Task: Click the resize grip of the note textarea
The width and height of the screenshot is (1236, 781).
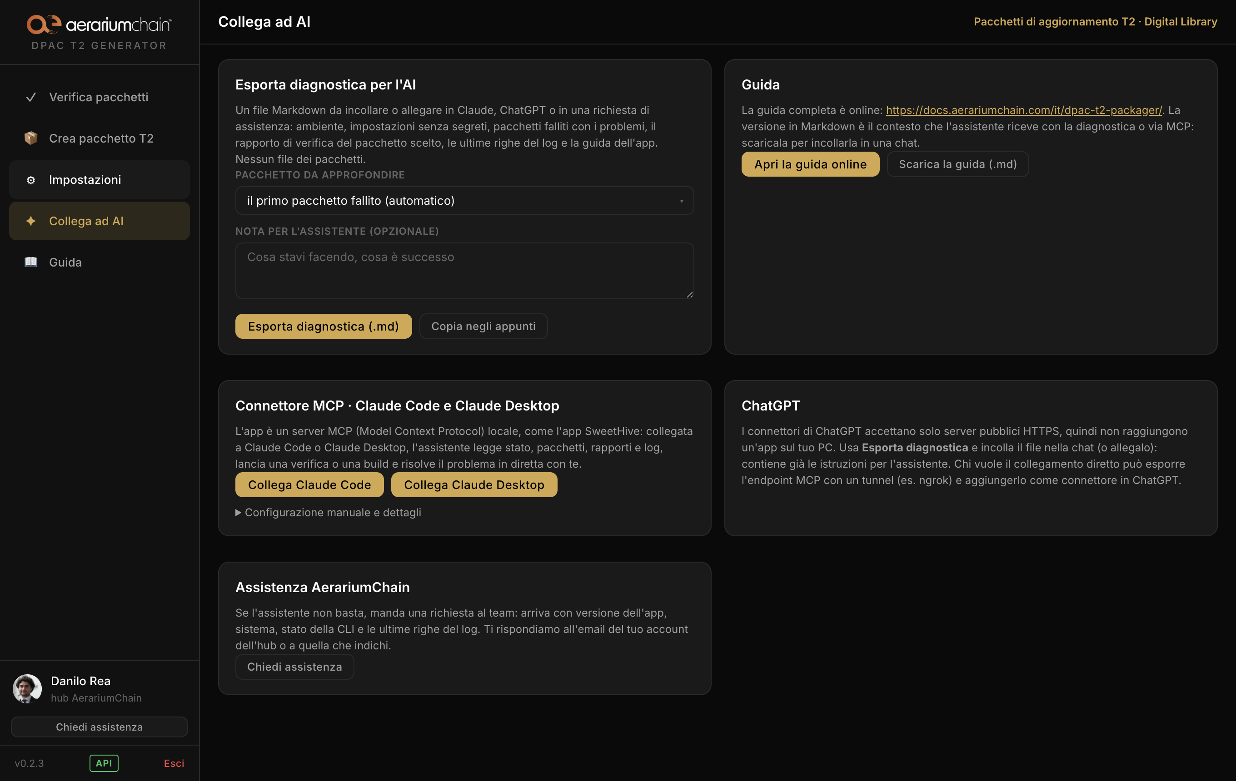Action: (689, 294)
